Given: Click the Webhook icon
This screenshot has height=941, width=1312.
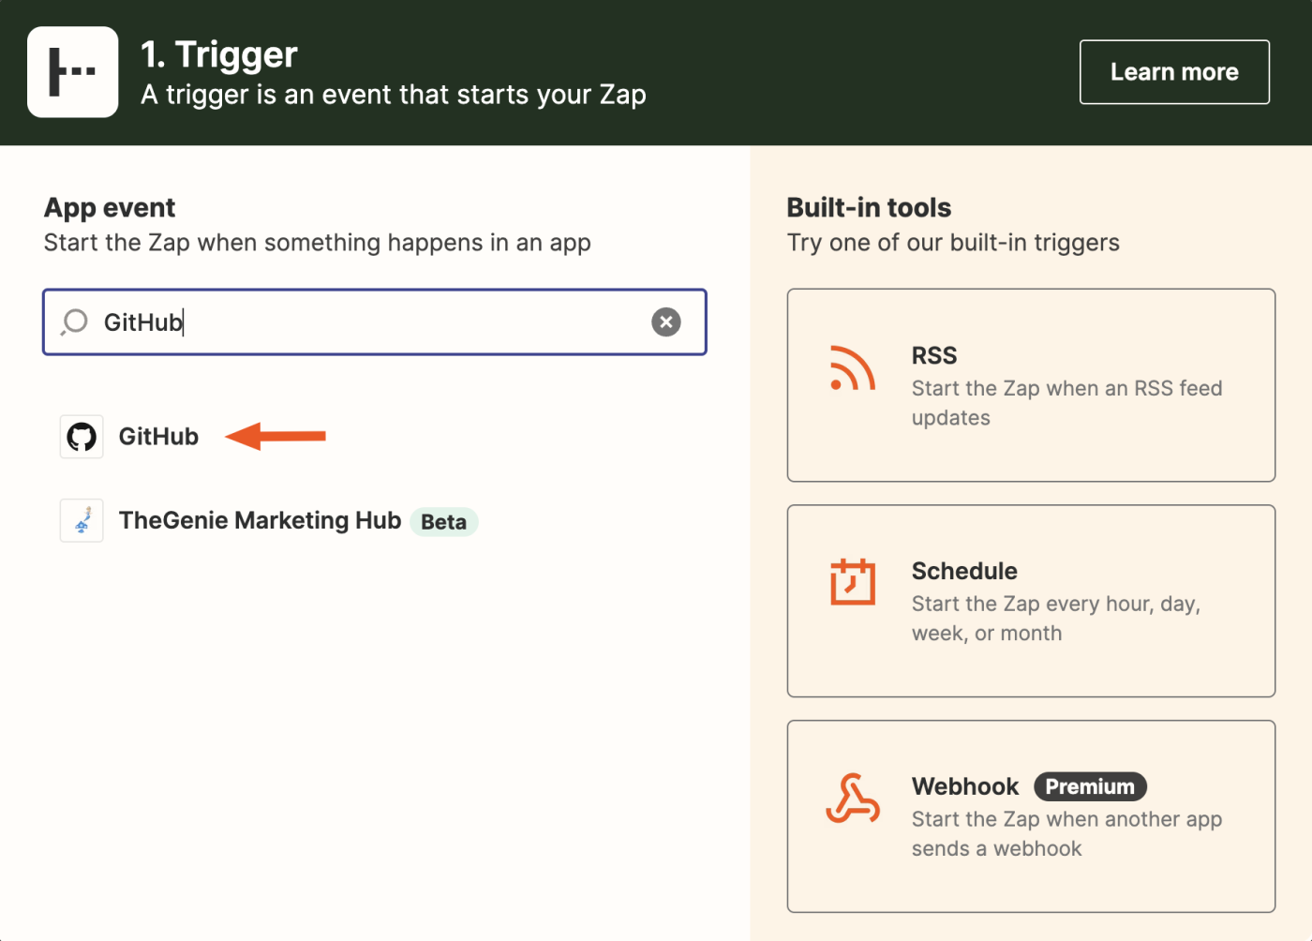Looking at the screenshot, I should pos(853,798).
